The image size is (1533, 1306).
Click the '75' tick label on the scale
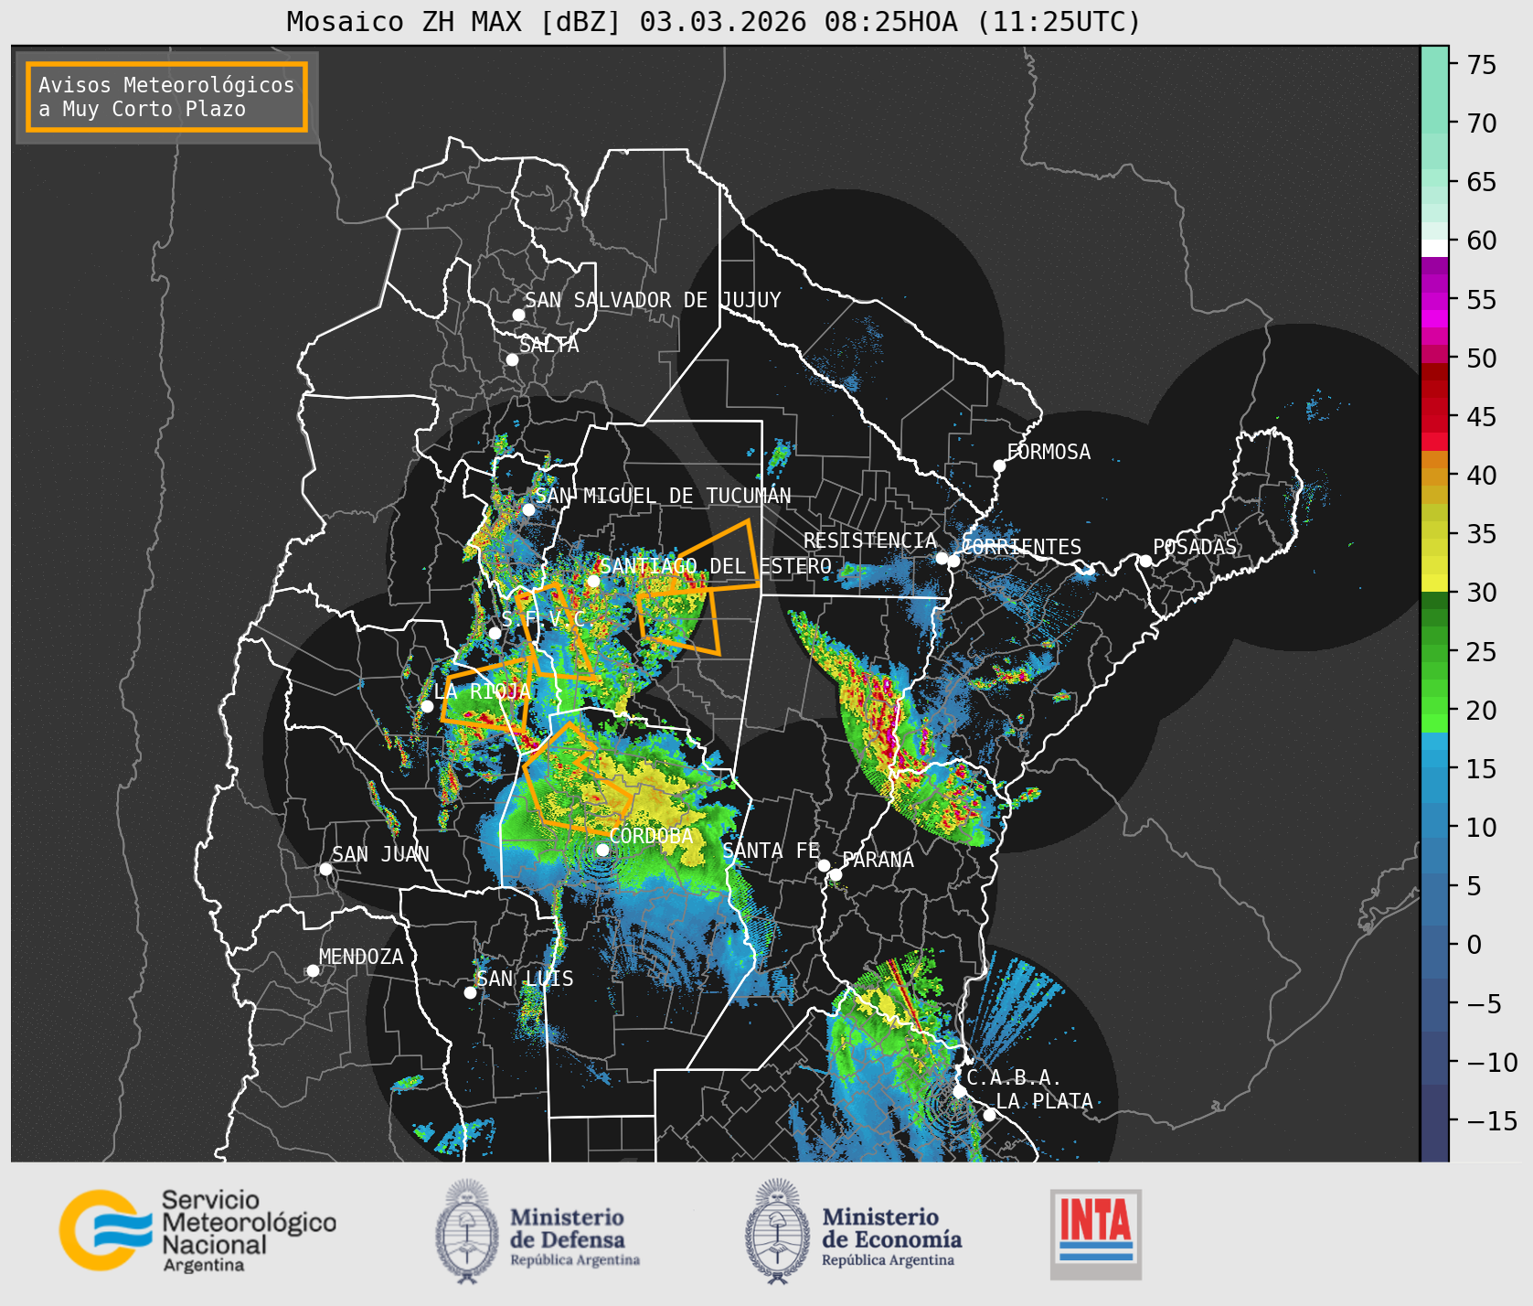1482,64
